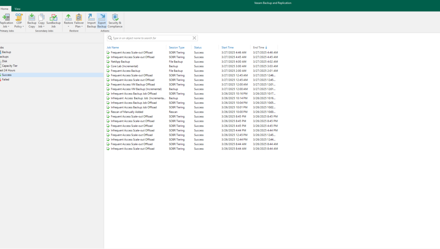Open the Copy Job dropdown menu
The height and width of the screenshot is (249, 440).
click(41, 21)
